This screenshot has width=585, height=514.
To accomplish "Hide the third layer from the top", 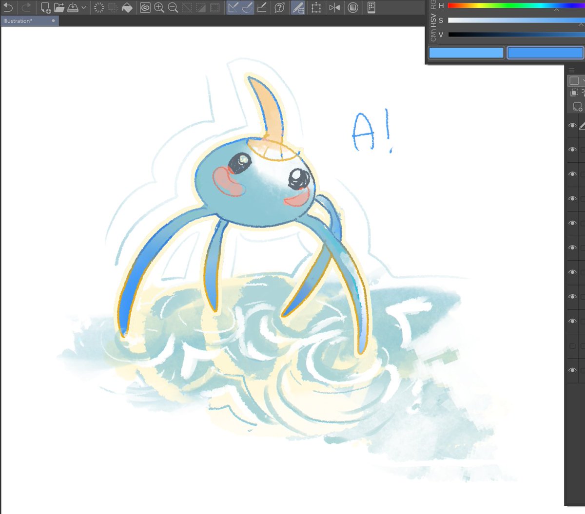I will pyautogui.click(x=572, y=174).
